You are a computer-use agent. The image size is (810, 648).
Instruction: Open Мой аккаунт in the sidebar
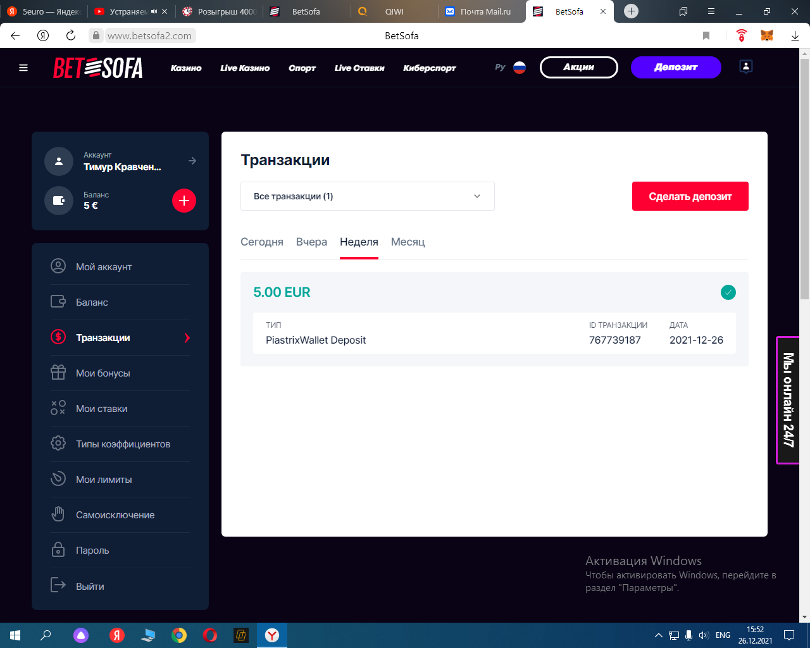tap(120, 267)
